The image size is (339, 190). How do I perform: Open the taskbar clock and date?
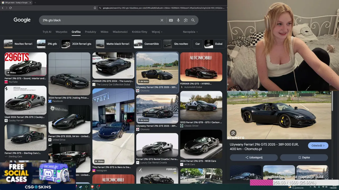click(x=332, y=187)
